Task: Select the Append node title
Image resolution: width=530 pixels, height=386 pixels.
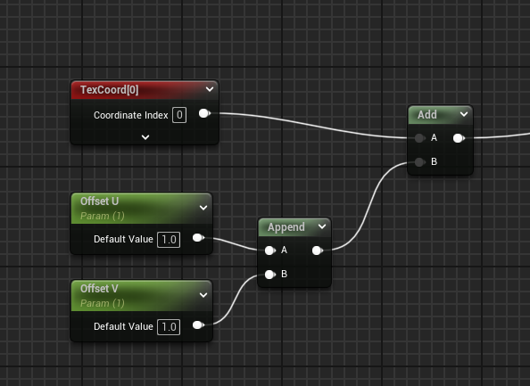Action: tap(286, 227)
